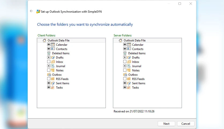Click the Journal icon in Server Folders
224x129 pixels.
[129, 66]
